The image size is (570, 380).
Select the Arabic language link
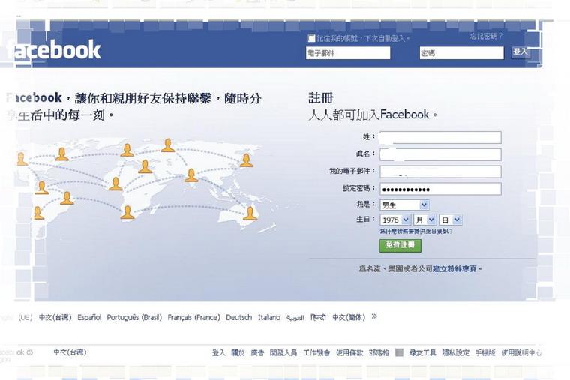[x=295, y=318]
